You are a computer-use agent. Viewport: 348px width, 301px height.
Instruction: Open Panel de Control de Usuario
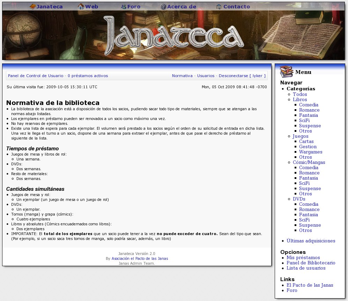click(36, 76)
